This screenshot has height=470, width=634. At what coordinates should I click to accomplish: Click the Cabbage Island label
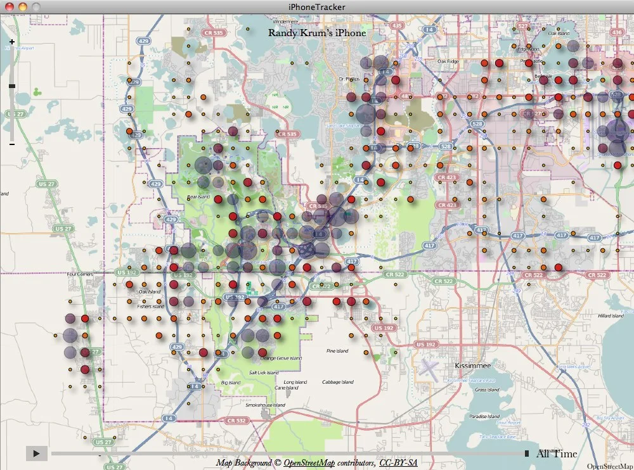(x=338, y=382)
